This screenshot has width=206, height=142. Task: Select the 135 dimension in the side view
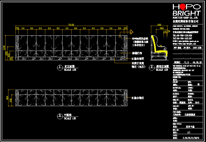pyautogui.click(x=165, y=31)
